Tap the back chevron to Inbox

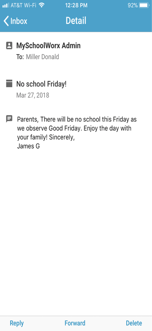(x=6, y=21)
